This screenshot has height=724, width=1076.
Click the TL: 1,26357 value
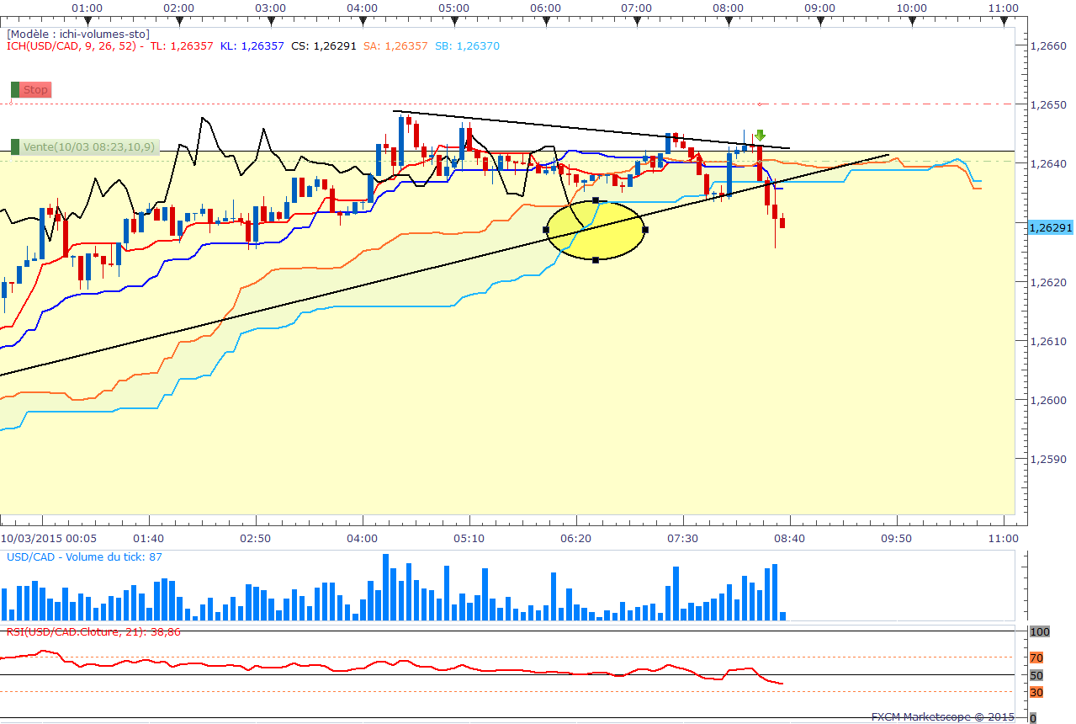coord(182,45)
